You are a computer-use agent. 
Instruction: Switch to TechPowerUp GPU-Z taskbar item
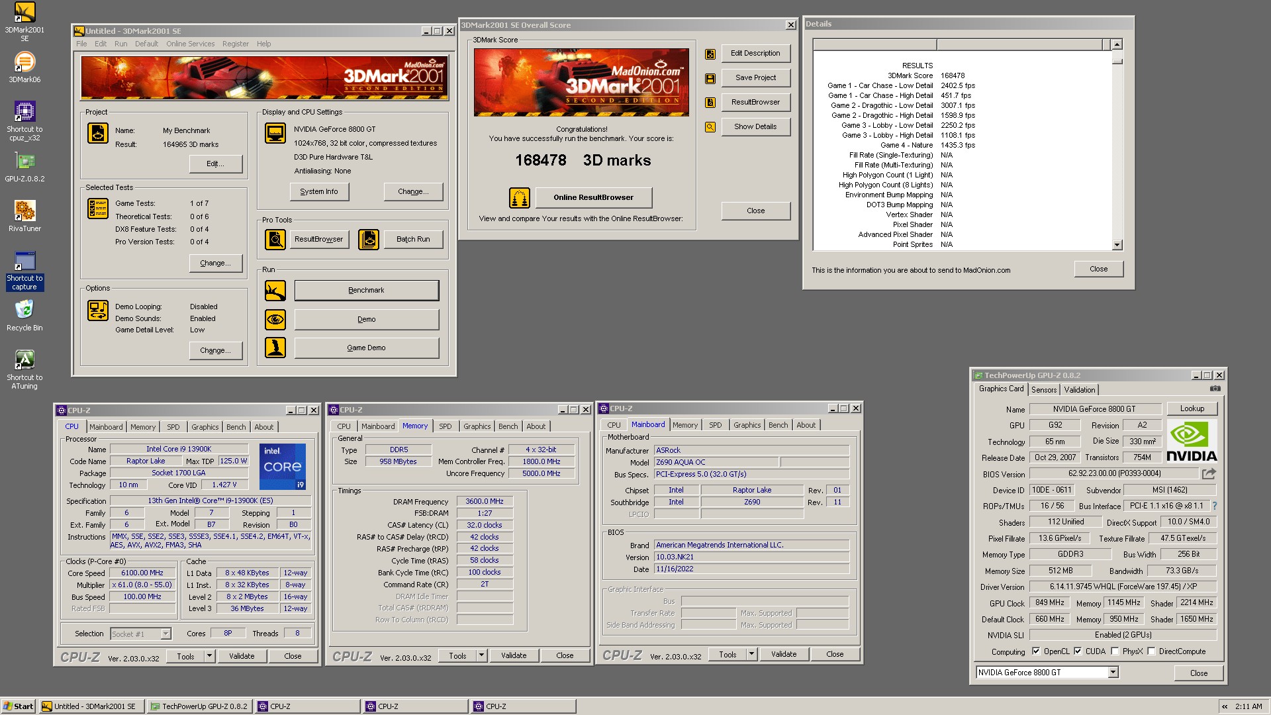(199, 706)
